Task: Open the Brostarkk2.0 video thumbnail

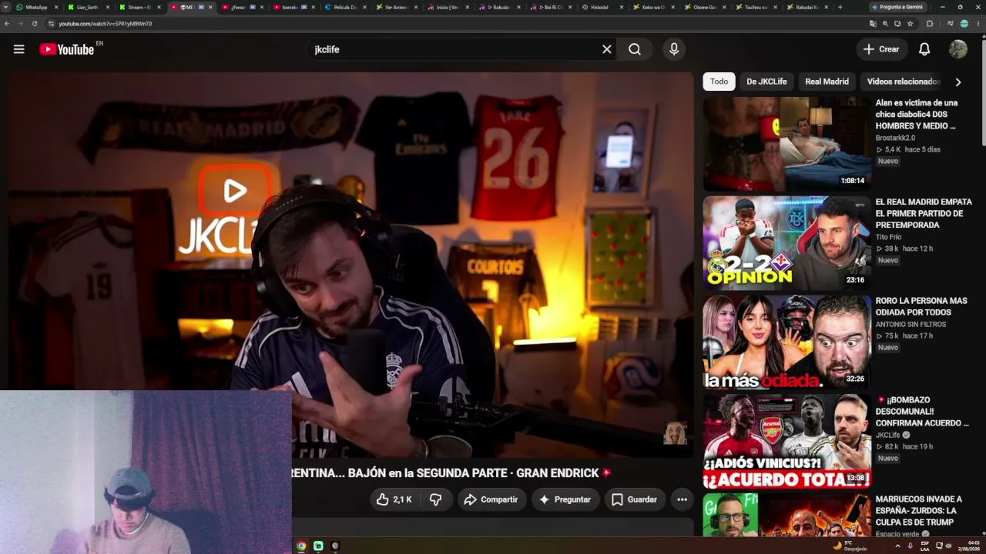Action: pos(786,144)
